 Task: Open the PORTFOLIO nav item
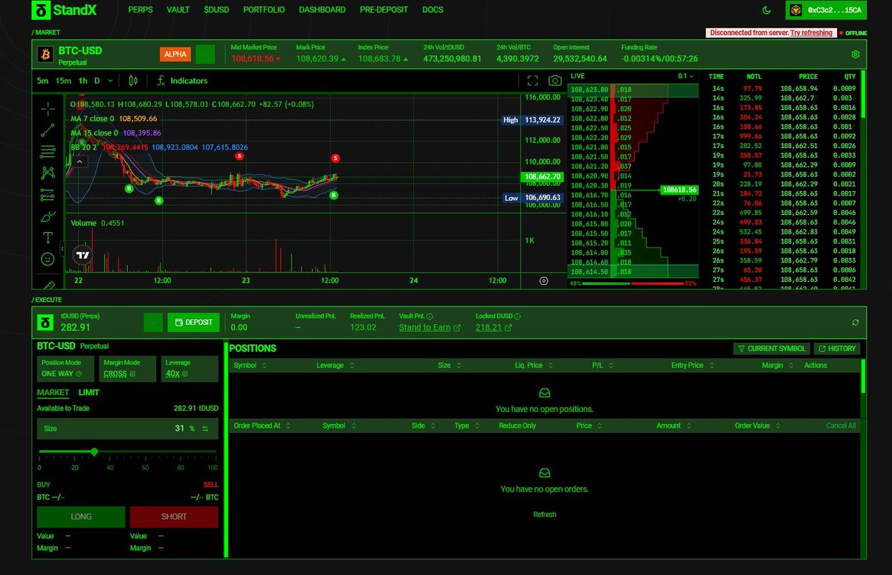tap(265, 10)
